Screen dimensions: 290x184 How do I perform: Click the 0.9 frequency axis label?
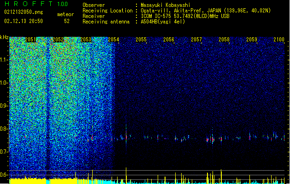point(4,106)
